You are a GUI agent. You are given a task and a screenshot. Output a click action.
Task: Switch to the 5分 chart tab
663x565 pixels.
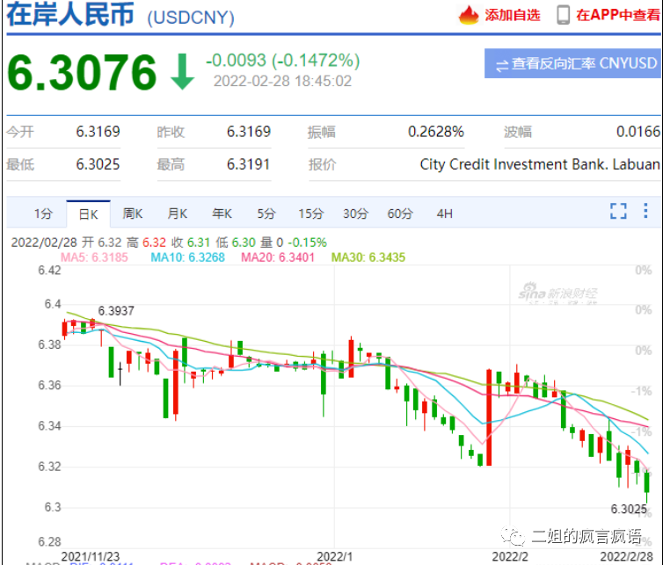266,214
